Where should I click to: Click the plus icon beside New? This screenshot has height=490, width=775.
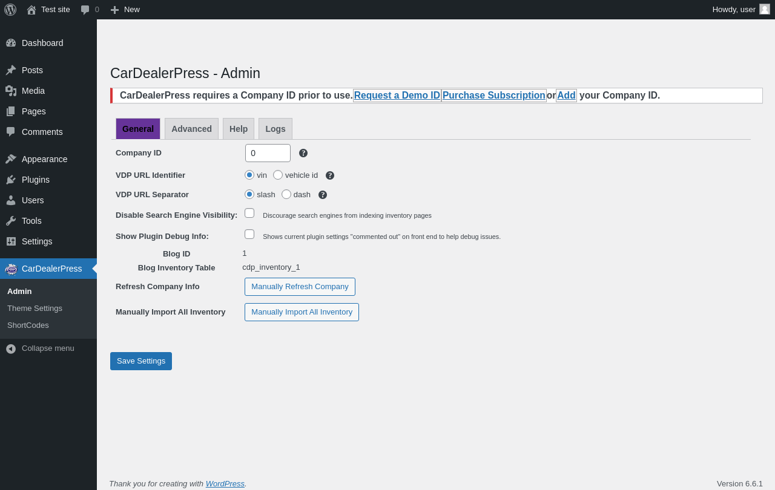[114, 10]
